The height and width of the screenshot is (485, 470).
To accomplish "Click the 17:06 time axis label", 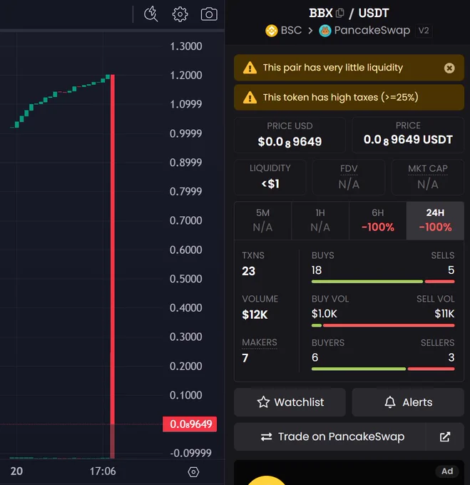I will (103, 471).
